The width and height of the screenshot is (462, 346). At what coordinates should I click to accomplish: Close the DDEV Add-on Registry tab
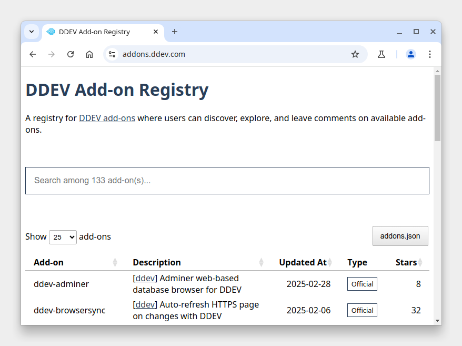[156, 32]
